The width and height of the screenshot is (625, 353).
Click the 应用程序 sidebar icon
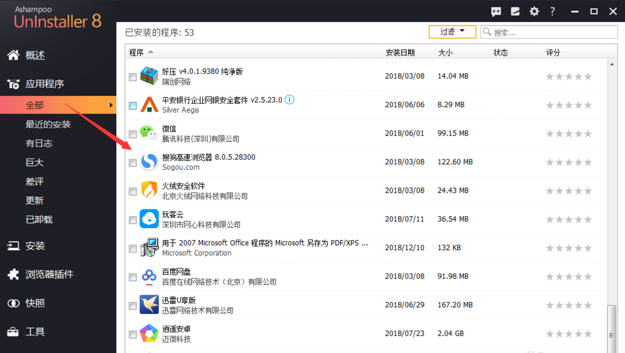click(13, 84)
